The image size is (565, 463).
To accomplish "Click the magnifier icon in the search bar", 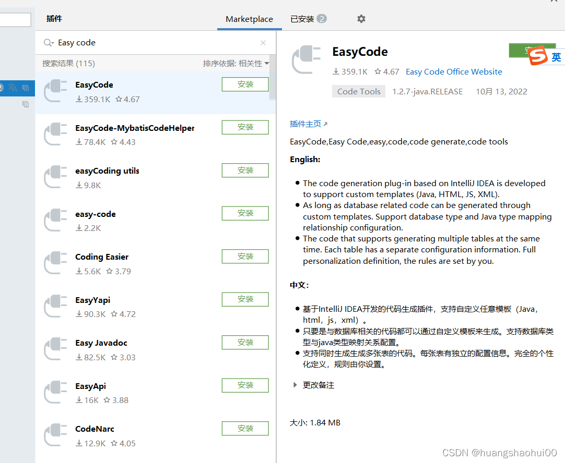I will click(x=49, y=43).
